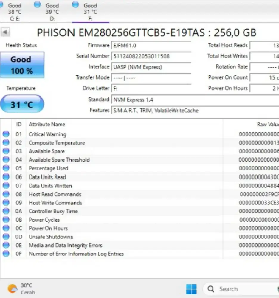Click status orb of 0C Power On Hours row
Screen dimensions: 279x298
pyautogui.click(x=6, y=228)
